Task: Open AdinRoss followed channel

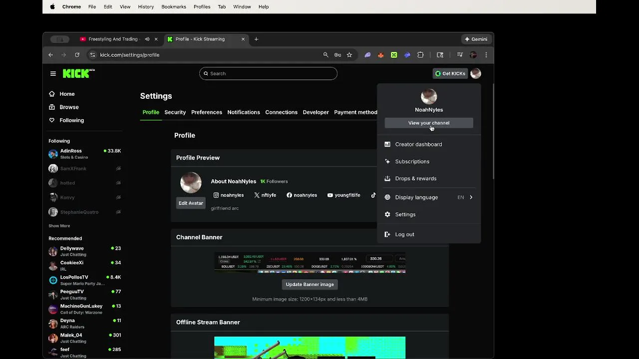Action: click(x=85, y=154)
